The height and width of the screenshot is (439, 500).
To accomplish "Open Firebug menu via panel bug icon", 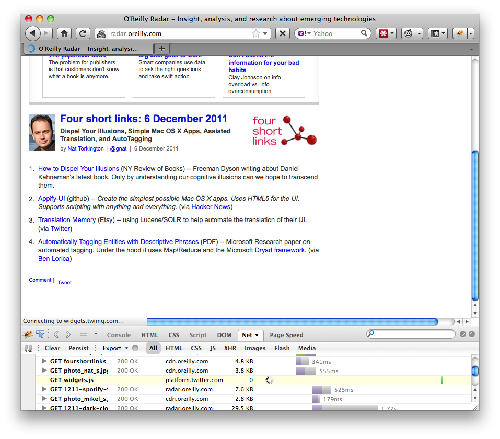I will point(28,334).
